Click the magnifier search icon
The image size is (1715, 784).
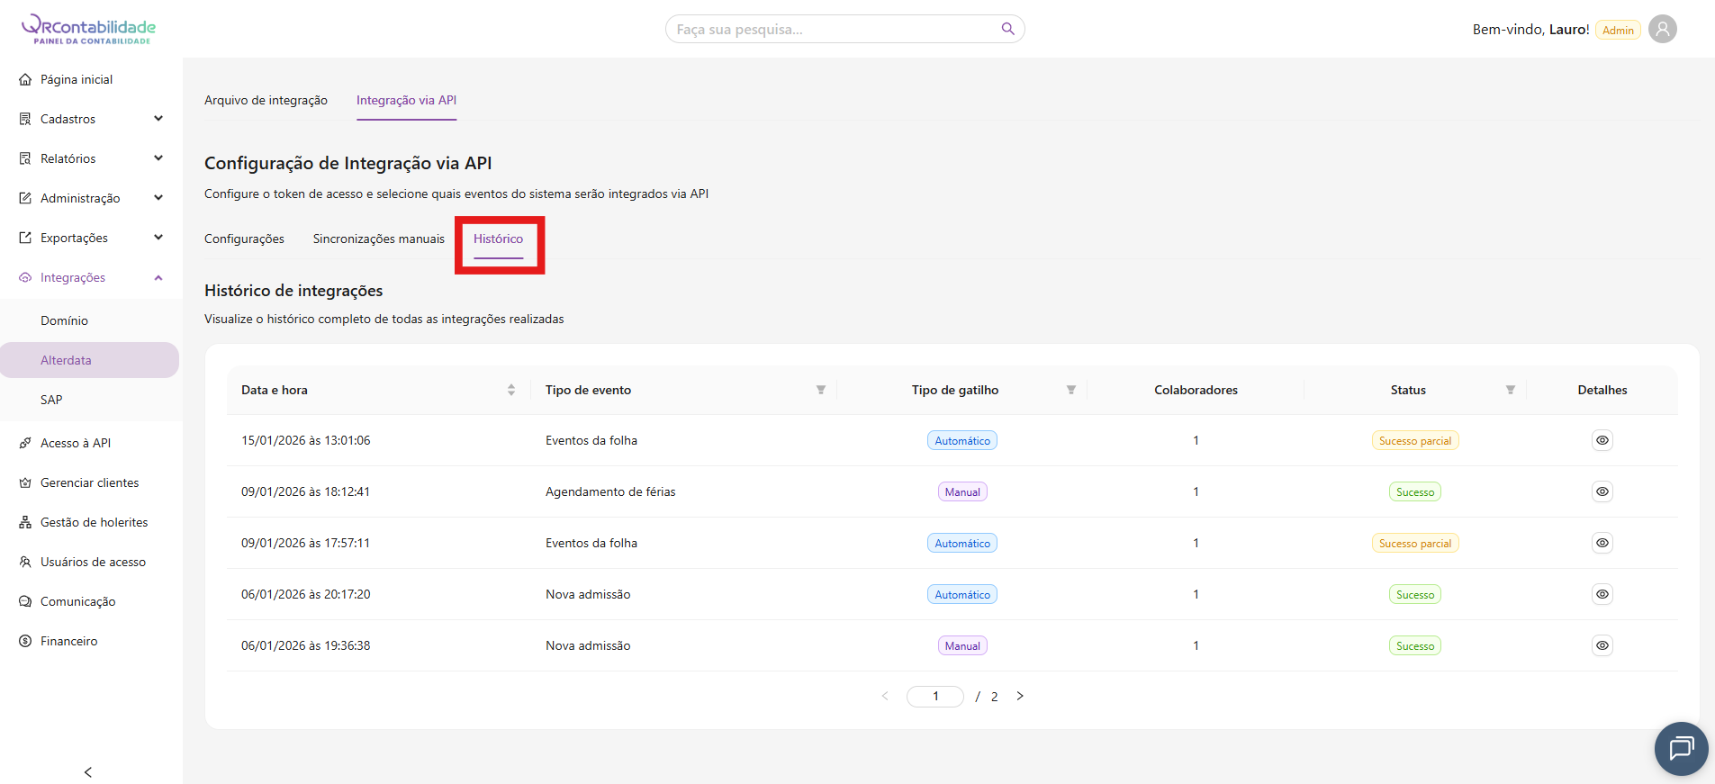point(1007,29)
